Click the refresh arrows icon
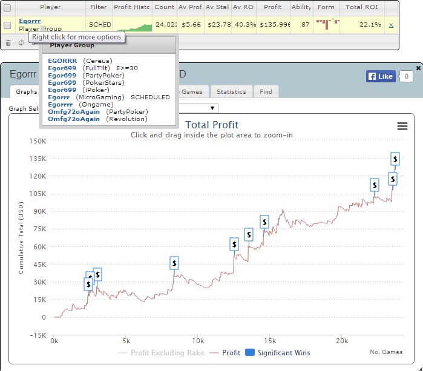Screen dimensions: 423x371 (21, 42)
